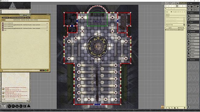This screenshot has width=200, height=112.
Task: Click the crossed-swords combat tracker tool icon
Action: tap(189, 6)
